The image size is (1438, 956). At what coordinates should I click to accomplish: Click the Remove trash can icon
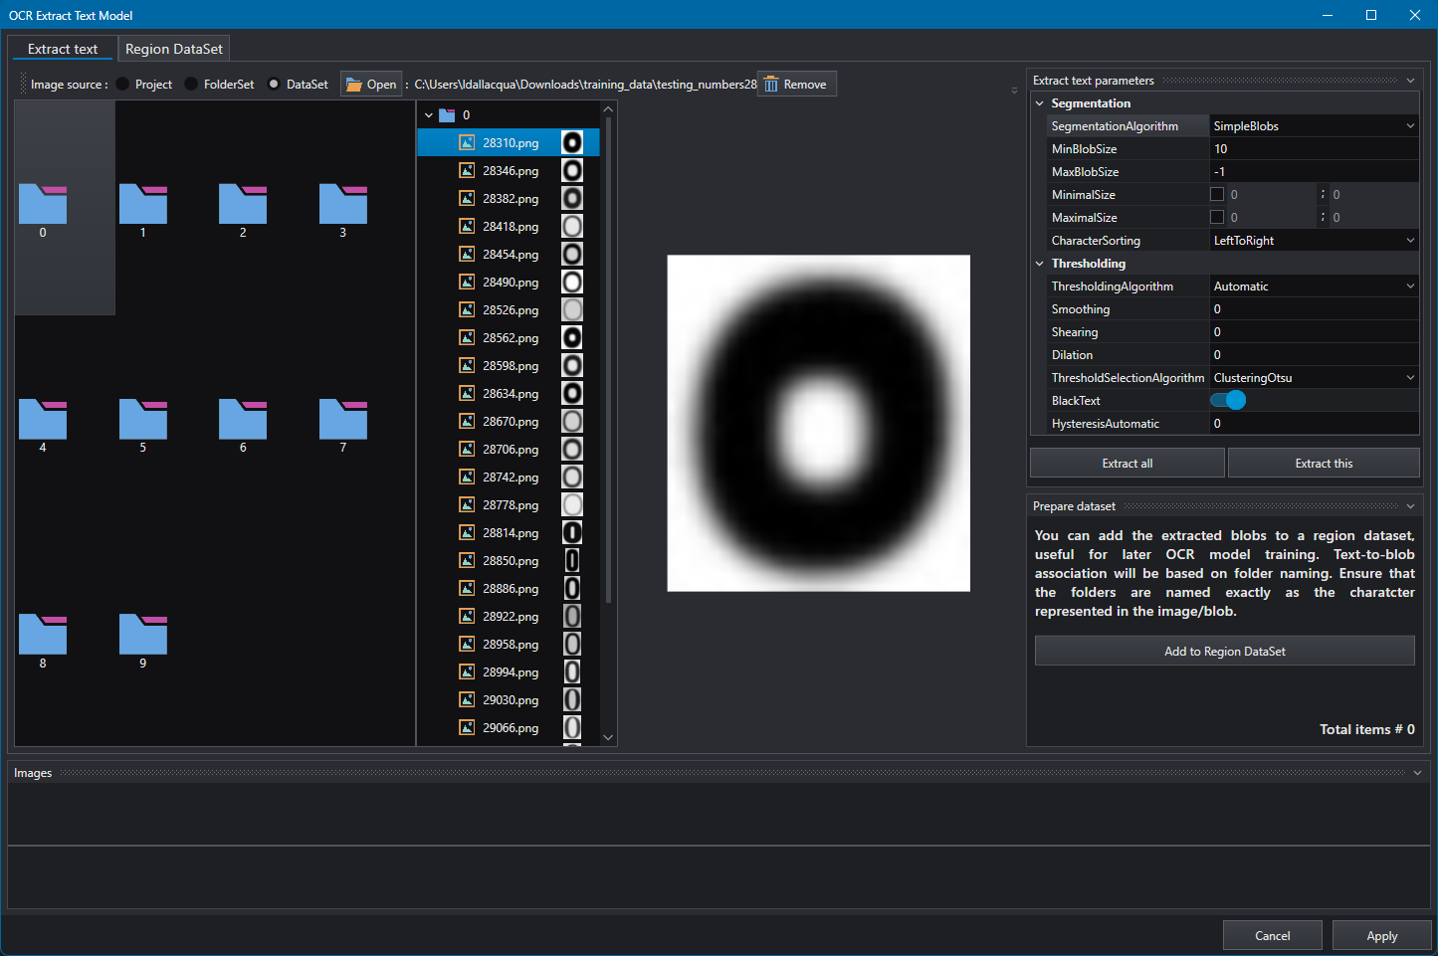coord(771,85)
